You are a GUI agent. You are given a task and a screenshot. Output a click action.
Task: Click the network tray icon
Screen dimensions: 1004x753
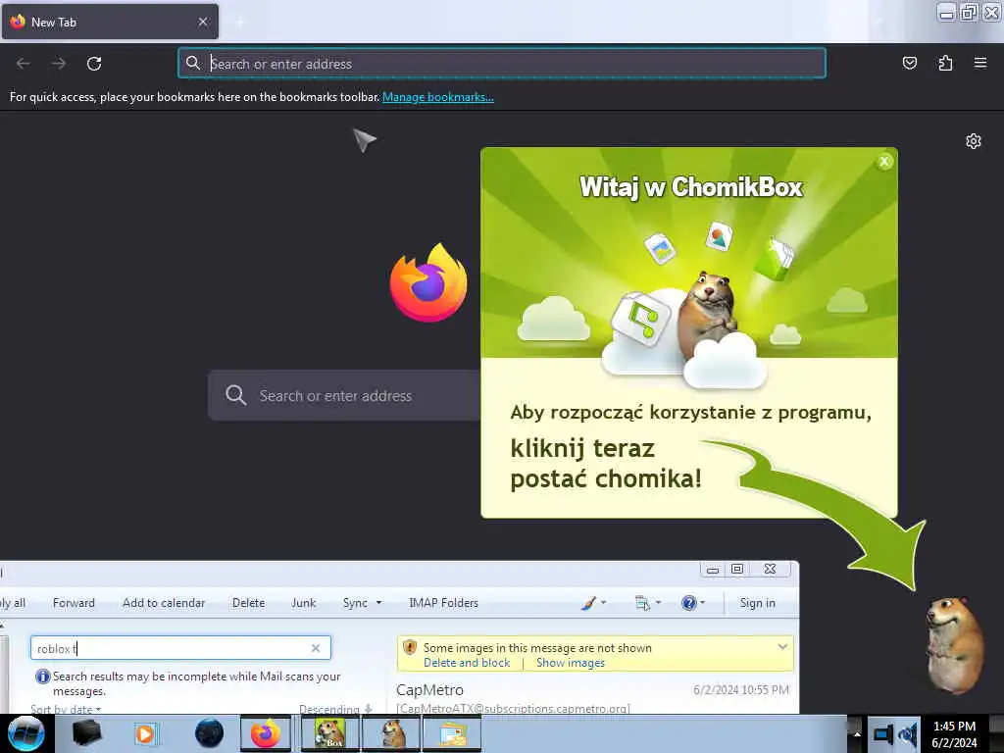point(883,733)
